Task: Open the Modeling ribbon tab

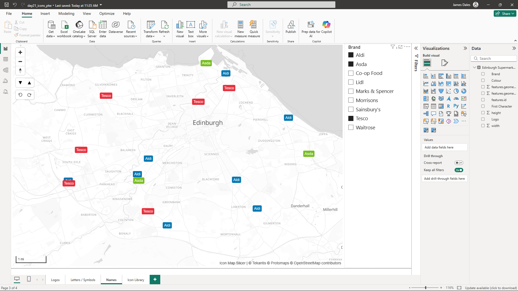Action: point(66,14)
